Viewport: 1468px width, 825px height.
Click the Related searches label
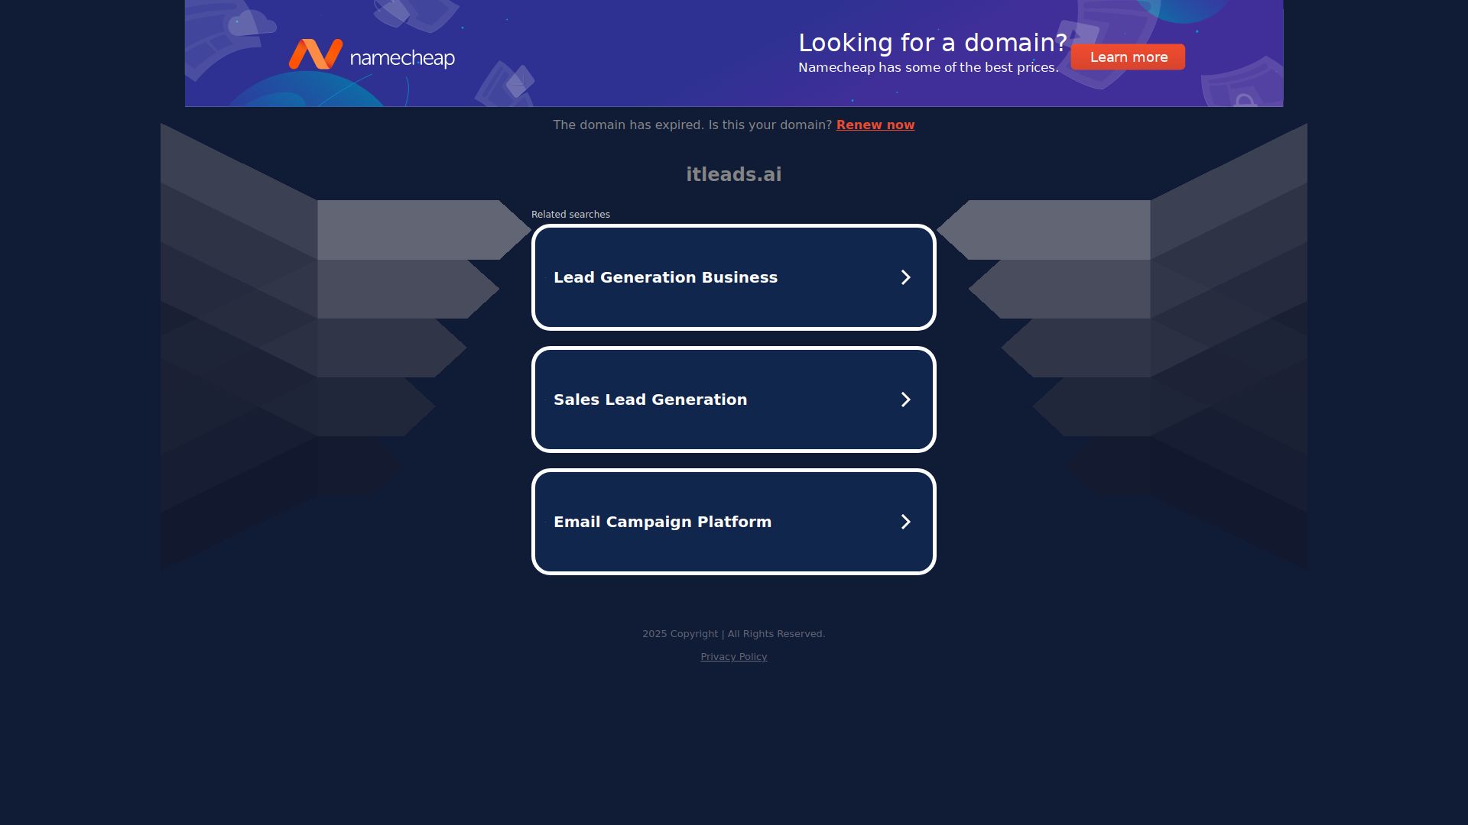coord(570,215)
